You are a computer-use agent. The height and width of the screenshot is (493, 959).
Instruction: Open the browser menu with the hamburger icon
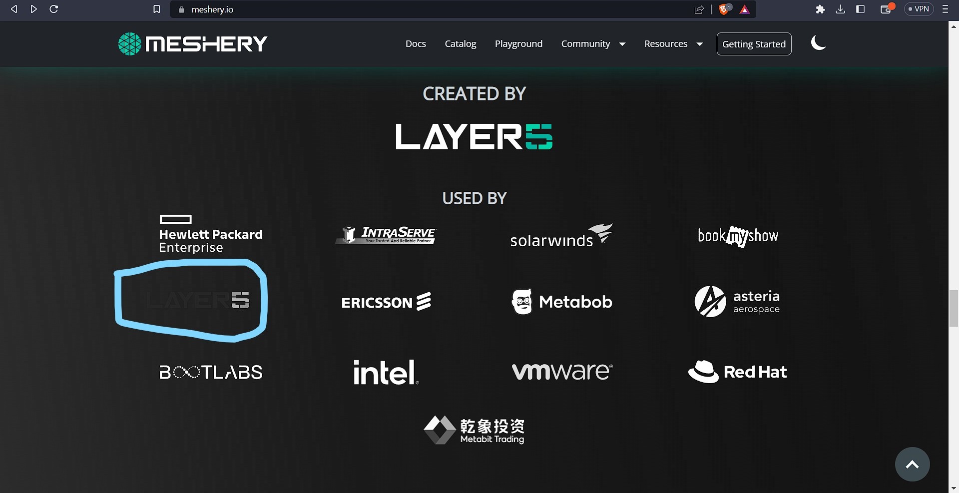[945, 9]
